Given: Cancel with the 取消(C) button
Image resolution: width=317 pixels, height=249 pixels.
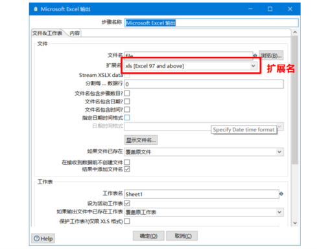Looking at the screenshot, I should pyautogui.click(x=182, y=236).
